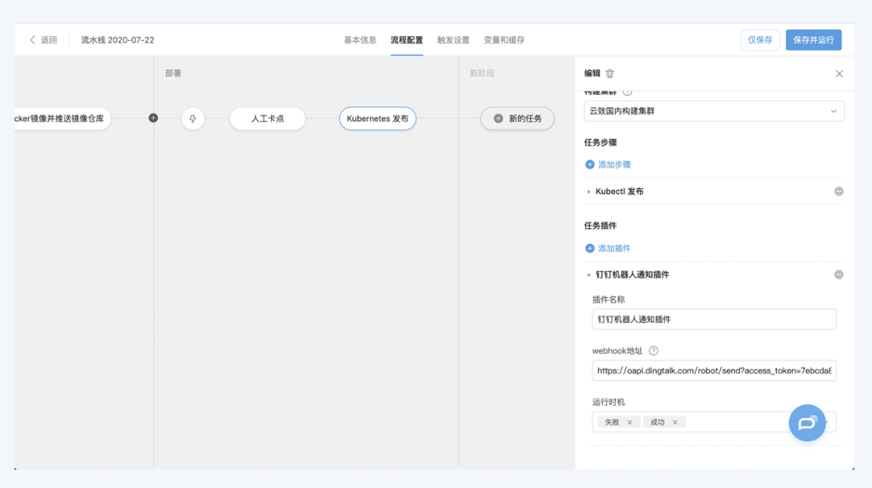Remove the 失败 tag from 运行时机
The image size is (872, 488).
630,423
